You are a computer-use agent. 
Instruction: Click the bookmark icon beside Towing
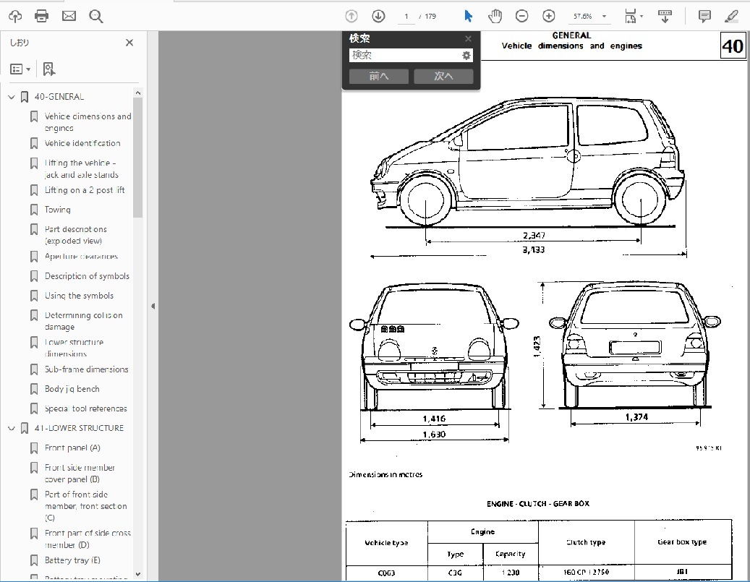tap(34, 210)
